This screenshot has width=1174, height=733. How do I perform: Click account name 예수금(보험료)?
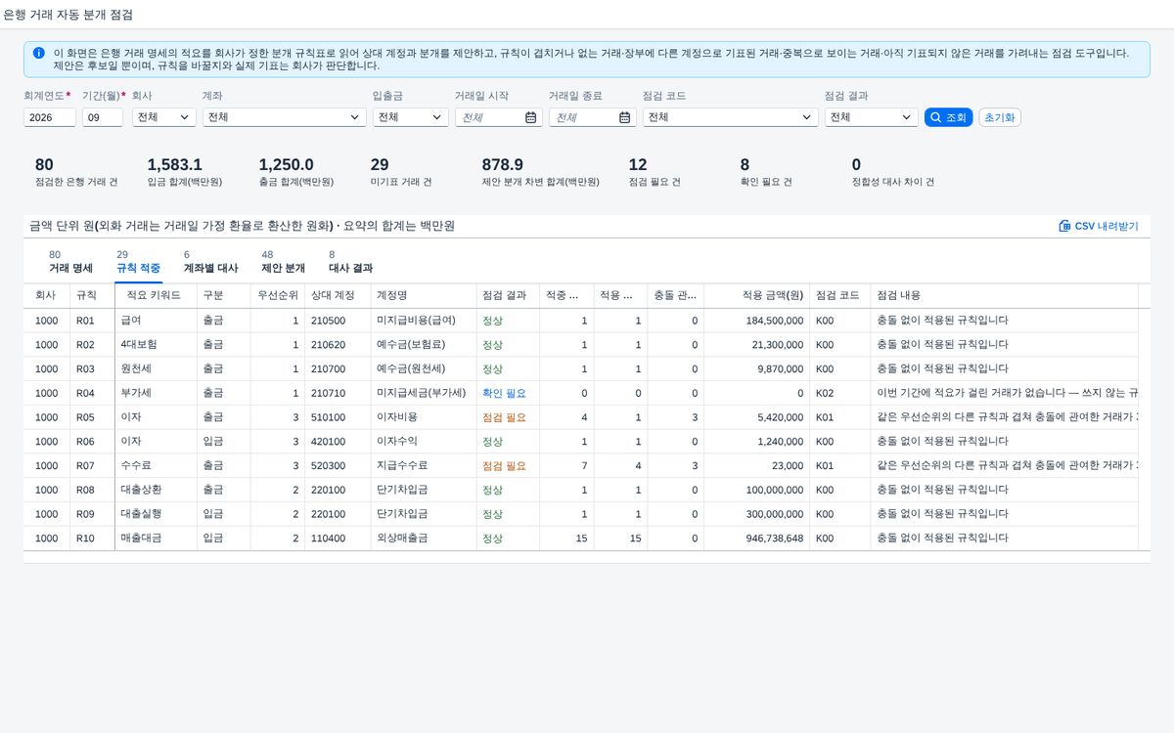[411, 345]
